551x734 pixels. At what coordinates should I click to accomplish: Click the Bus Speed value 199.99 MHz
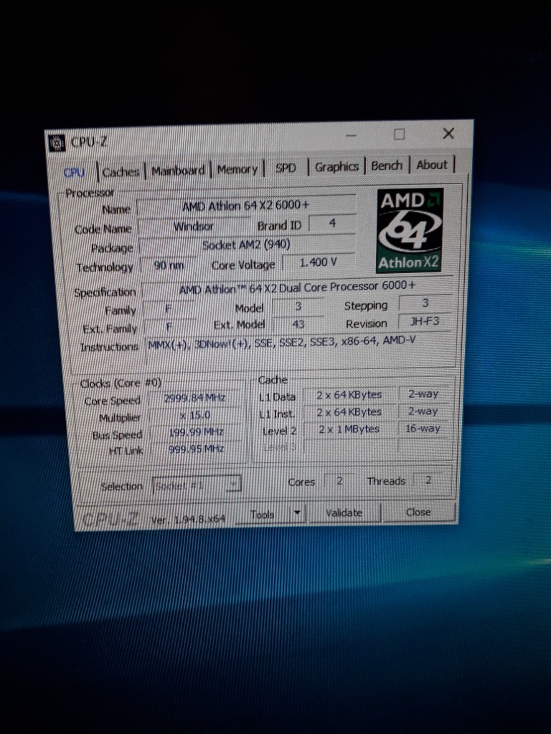pyautogui.click(x=196, y=432)
